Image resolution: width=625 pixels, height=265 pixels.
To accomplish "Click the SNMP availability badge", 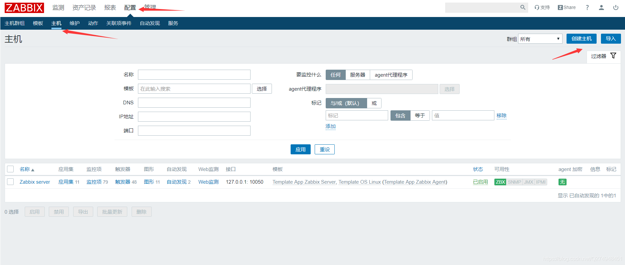I will click(x=514, y=182).
